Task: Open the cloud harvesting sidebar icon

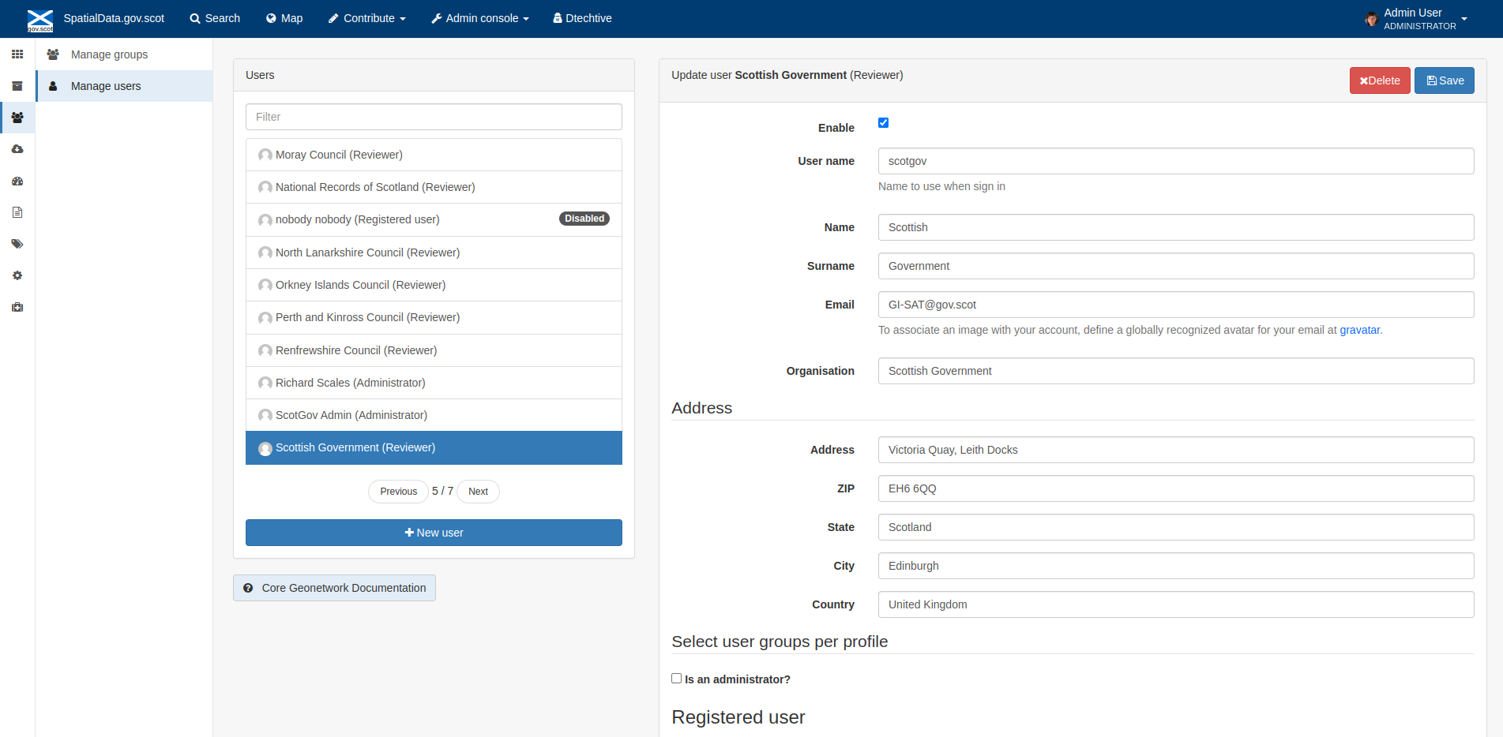Action: 17,149
